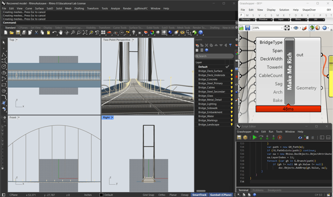Viewport: 333px width, 197px height.
Task: Open the Analyze menu in Rhino
Action: 115,8
